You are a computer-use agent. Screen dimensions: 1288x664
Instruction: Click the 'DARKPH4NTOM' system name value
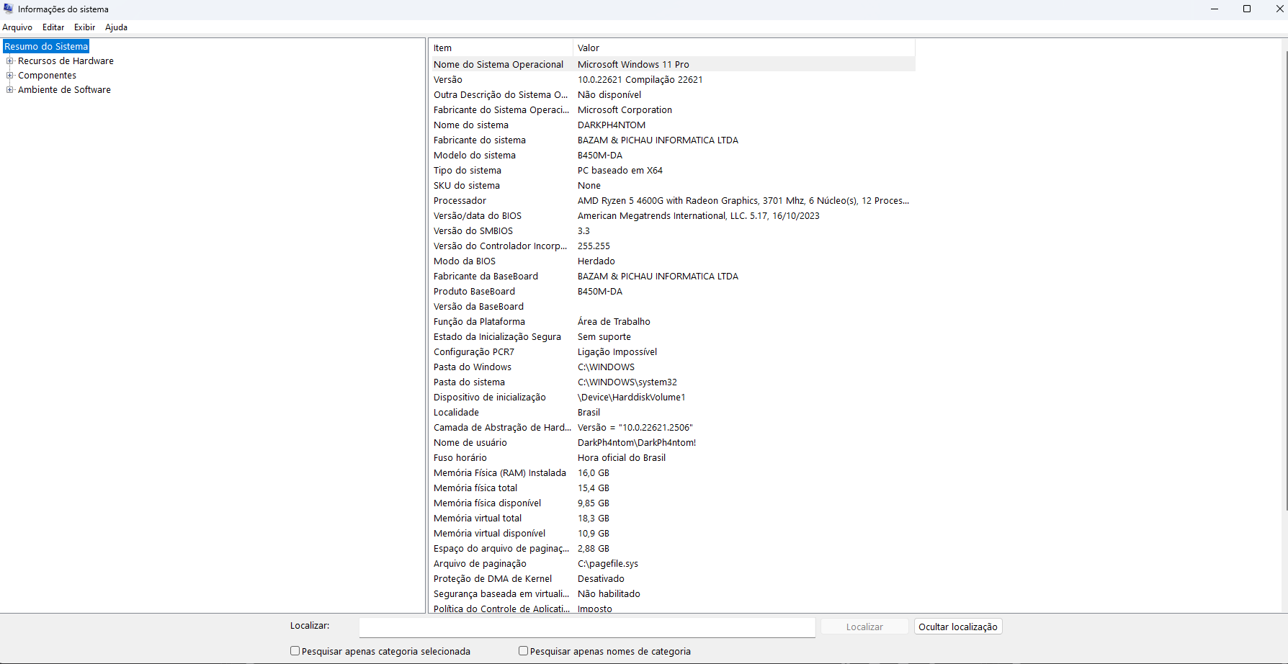(x=612, y=125)
